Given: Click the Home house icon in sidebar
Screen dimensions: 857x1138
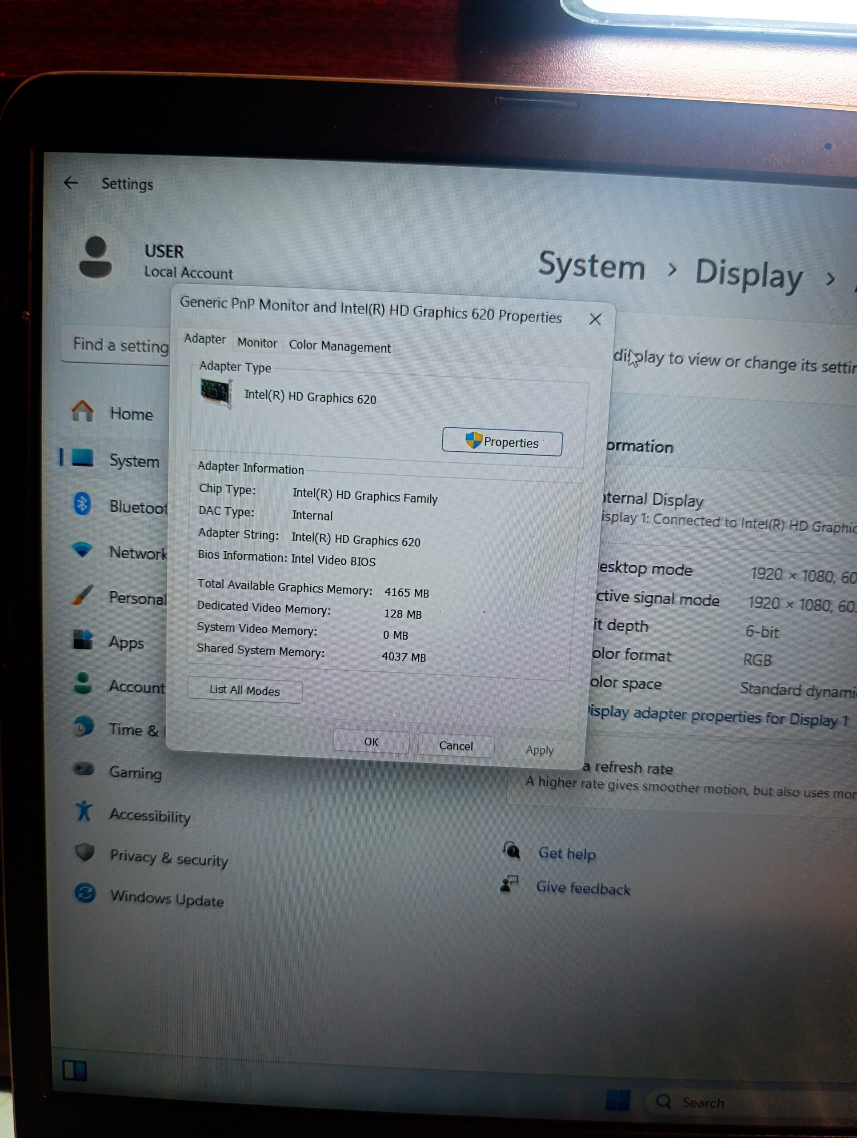Looking at the screenshot, I should (82, 411).
